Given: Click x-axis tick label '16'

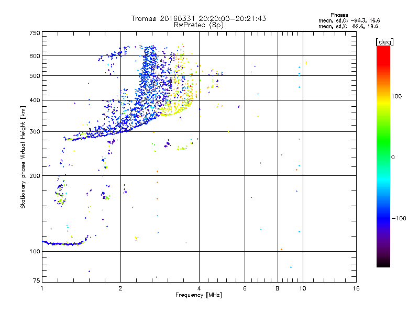Looking at the screenshot, I should pyautogui.click(x=356, y=288).
